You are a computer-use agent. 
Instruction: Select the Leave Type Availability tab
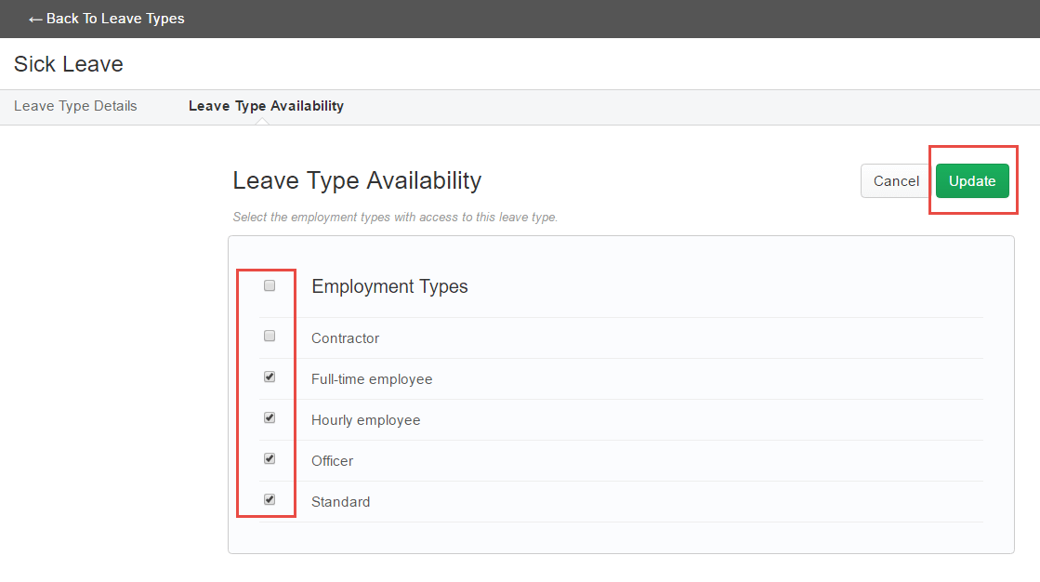pos(266,105)
